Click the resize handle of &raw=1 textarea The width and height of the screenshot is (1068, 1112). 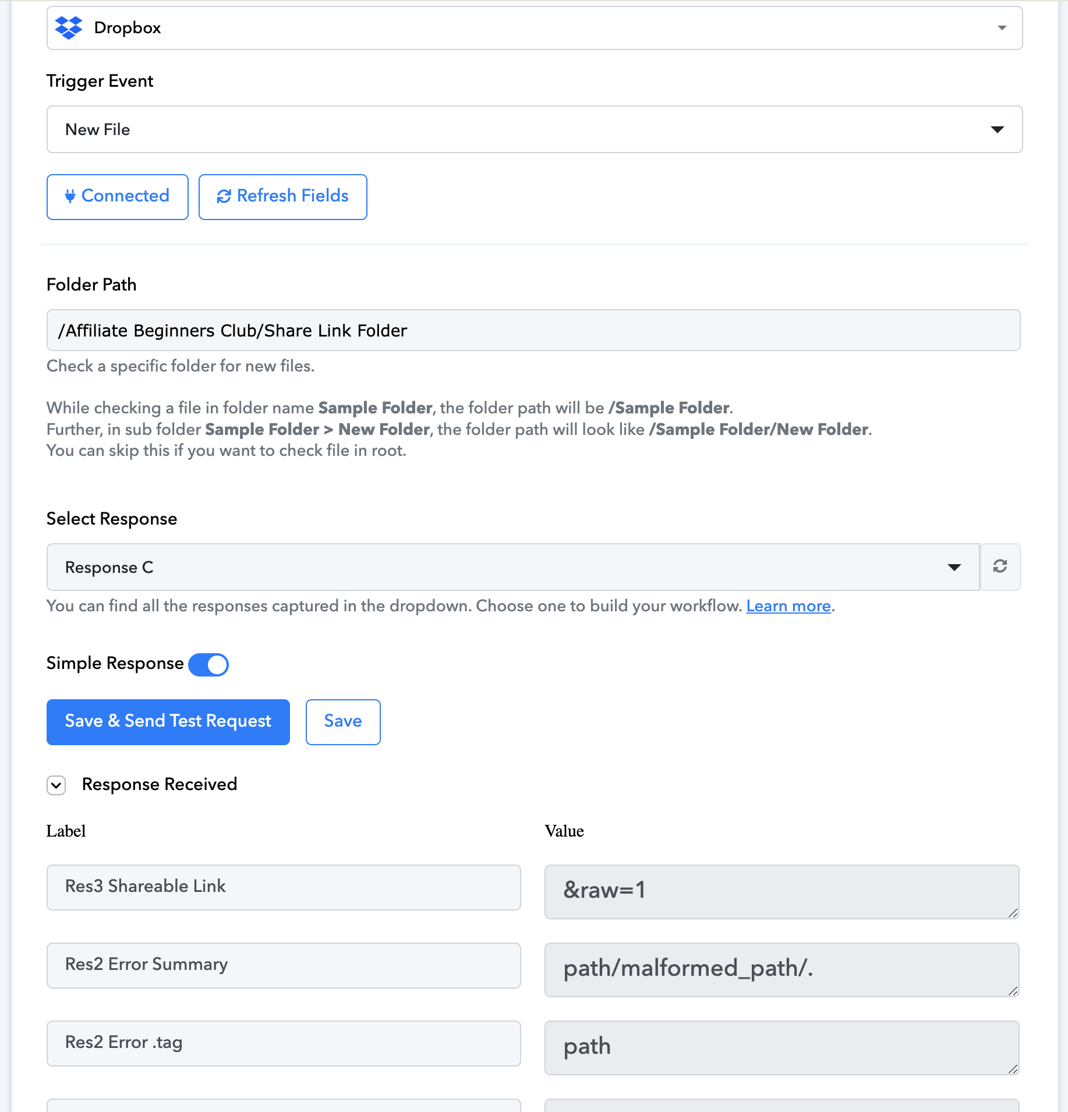[1013, 913]
